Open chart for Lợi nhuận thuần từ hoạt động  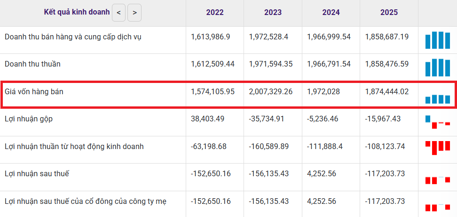(437, 148)
